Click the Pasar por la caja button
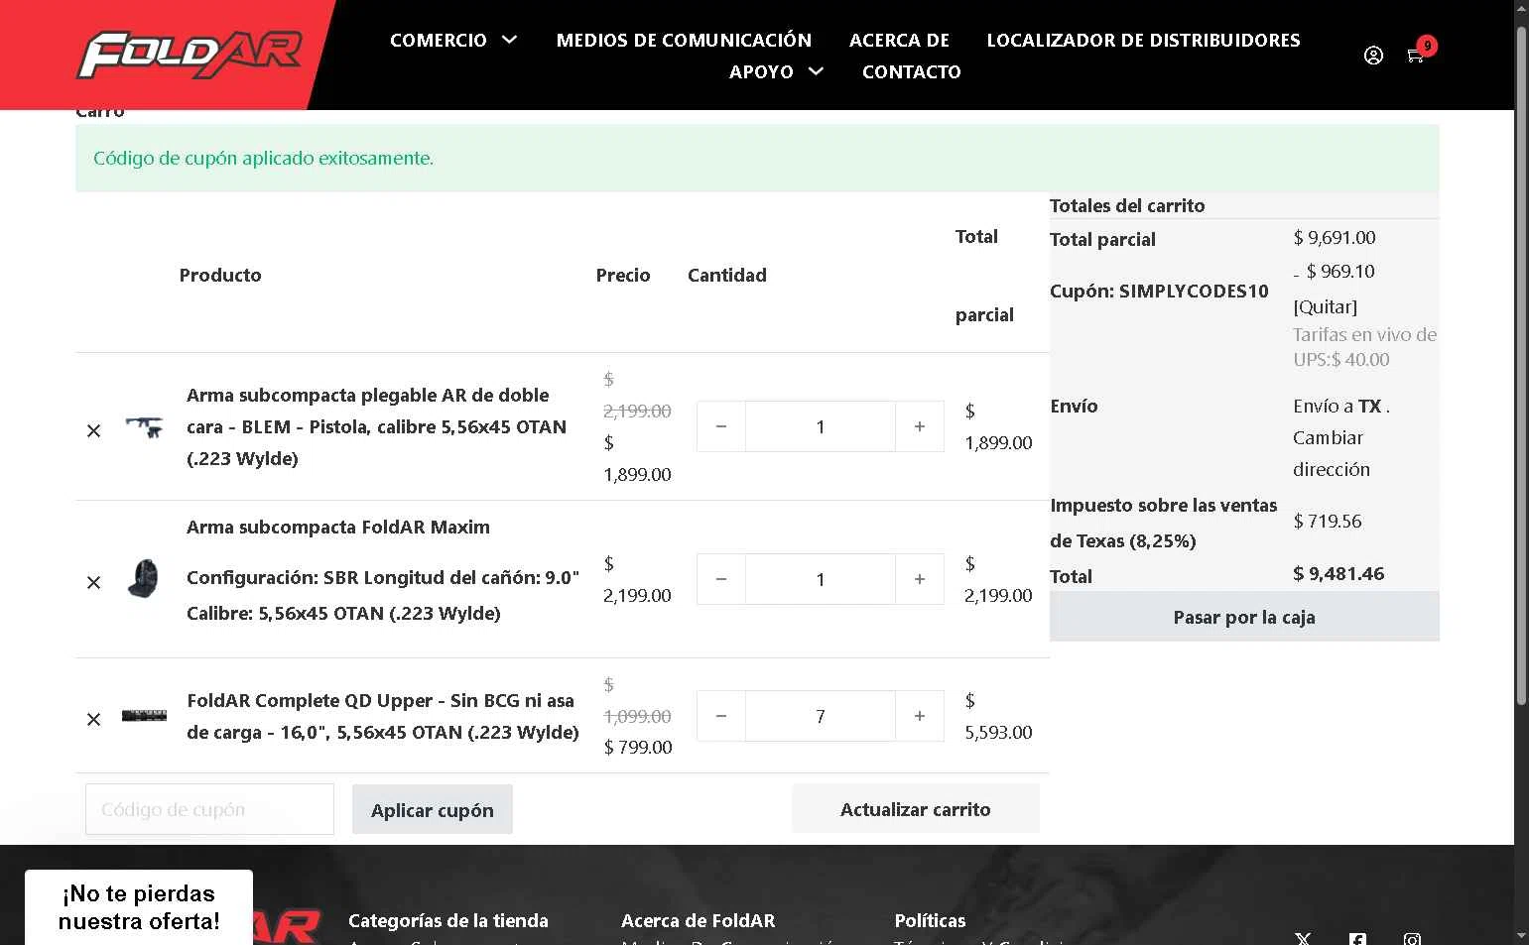Image resolution: width=1529 pixels, height=945 pixels. 1244,617
